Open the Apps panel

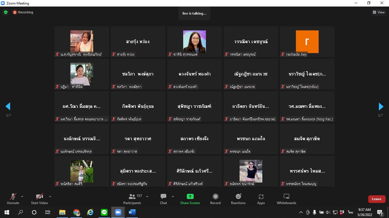coord(261,196)
